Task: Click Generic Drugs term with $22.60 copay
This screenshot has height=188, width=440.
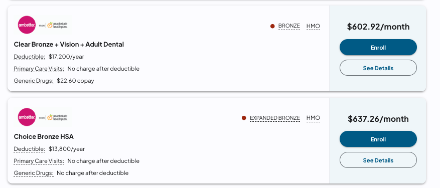Action: 34,81
